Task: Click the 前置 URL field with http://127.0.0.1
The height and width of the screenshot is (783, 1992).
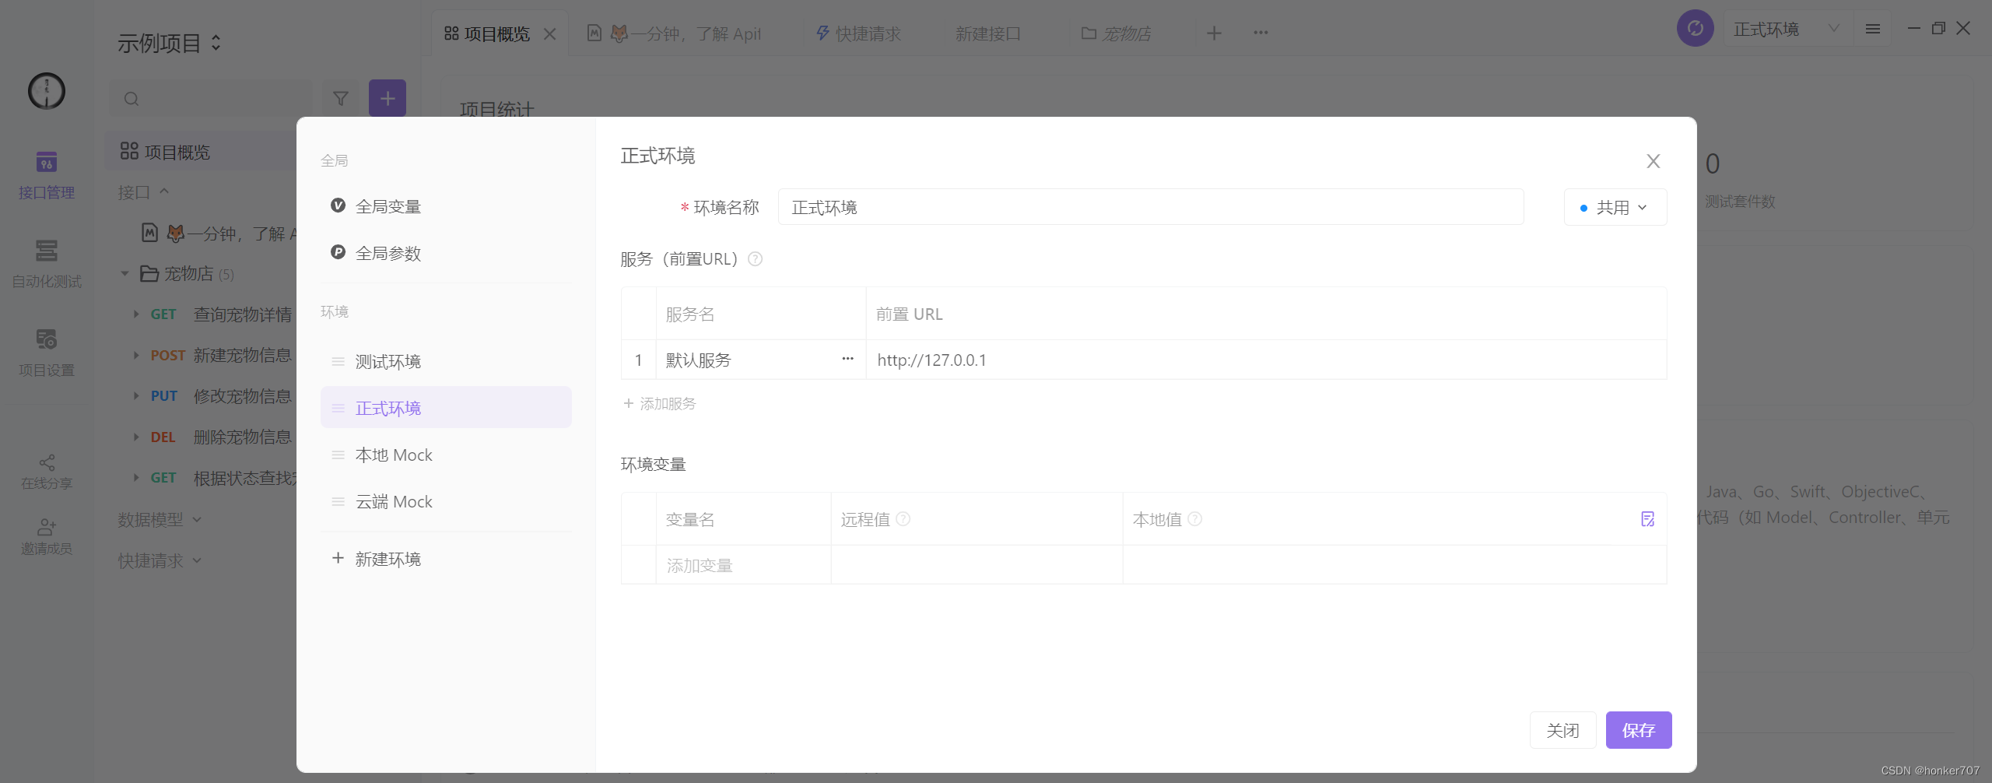Action: (1266, 360)
